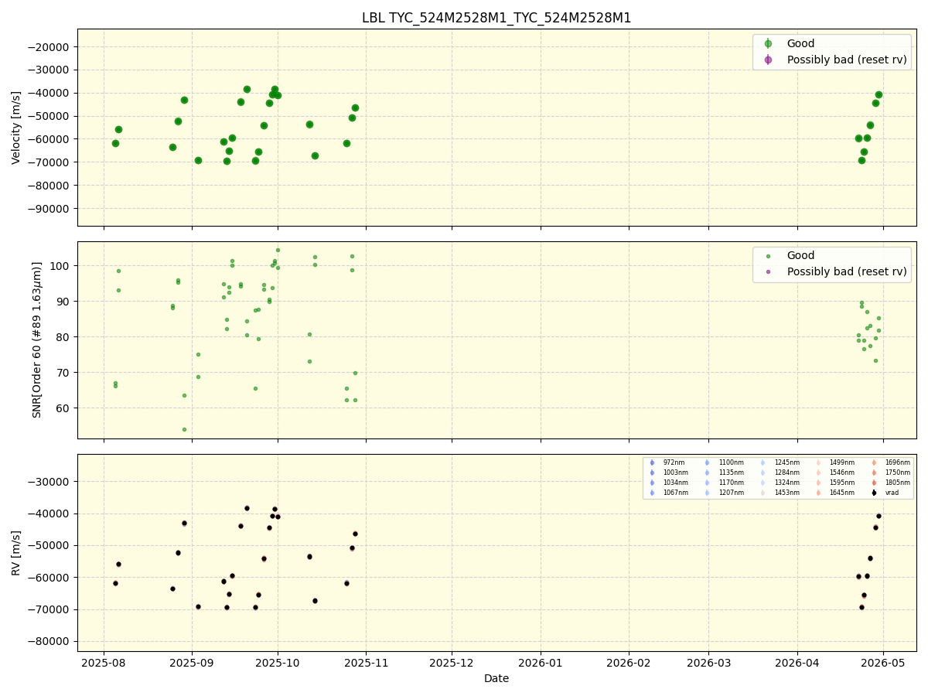Click the black vrad legend entry

(x=884, y=493)
